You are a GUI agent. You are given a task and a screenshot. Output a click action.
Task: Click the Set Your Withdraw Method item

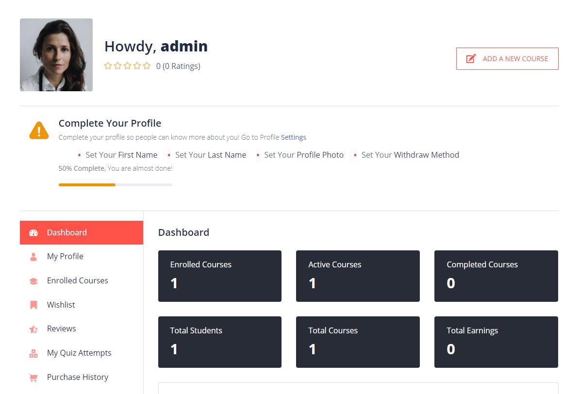tap(410, 155)
